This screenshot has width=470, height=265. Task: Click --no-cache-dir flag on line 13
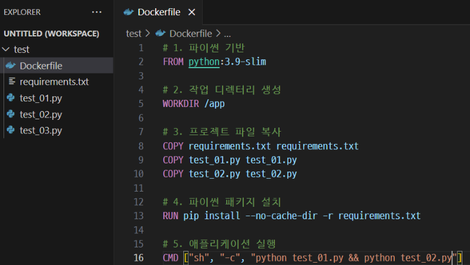[281, 216]
